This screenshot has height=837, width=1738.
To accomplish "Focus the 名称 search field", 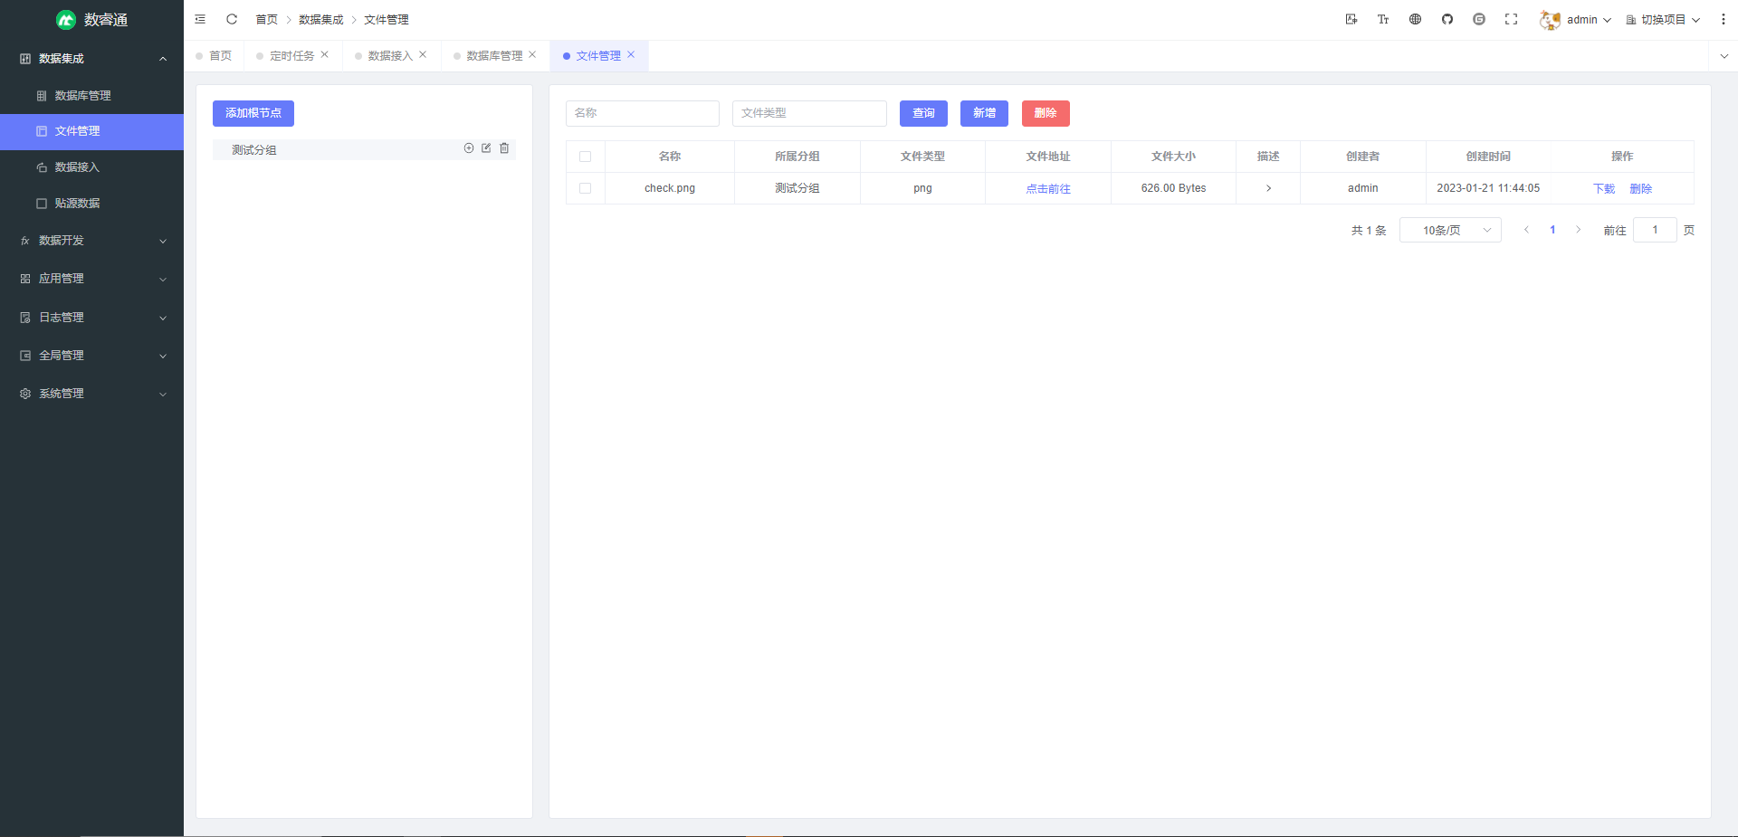I will tap(643, 113).
